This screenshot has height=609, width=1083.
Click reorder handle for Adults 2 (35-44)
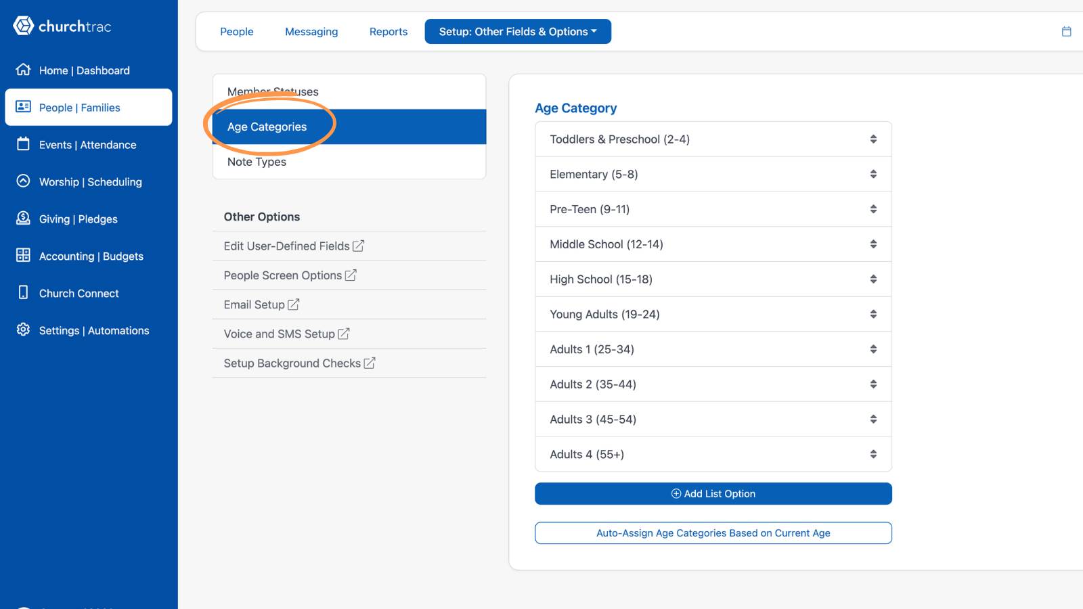(873, 384)
